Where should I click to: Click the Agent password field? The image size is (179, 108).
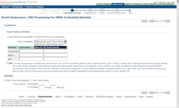[55, 55]
